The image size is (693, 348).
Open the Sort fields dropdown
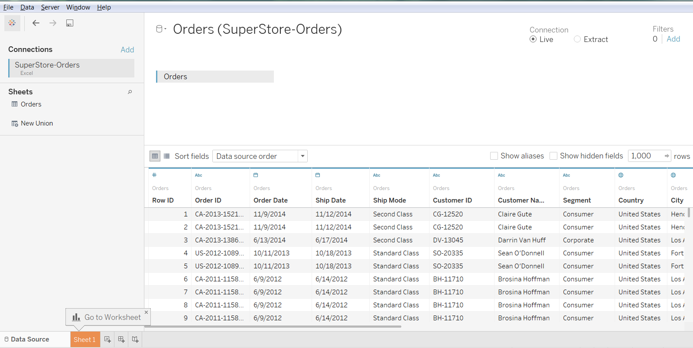(260, 156)
